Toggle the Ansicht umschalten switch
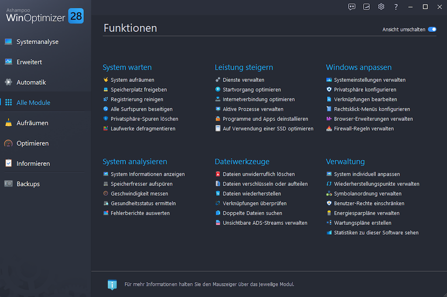Screen dimensions: 447x297 [x=432, y=29]
